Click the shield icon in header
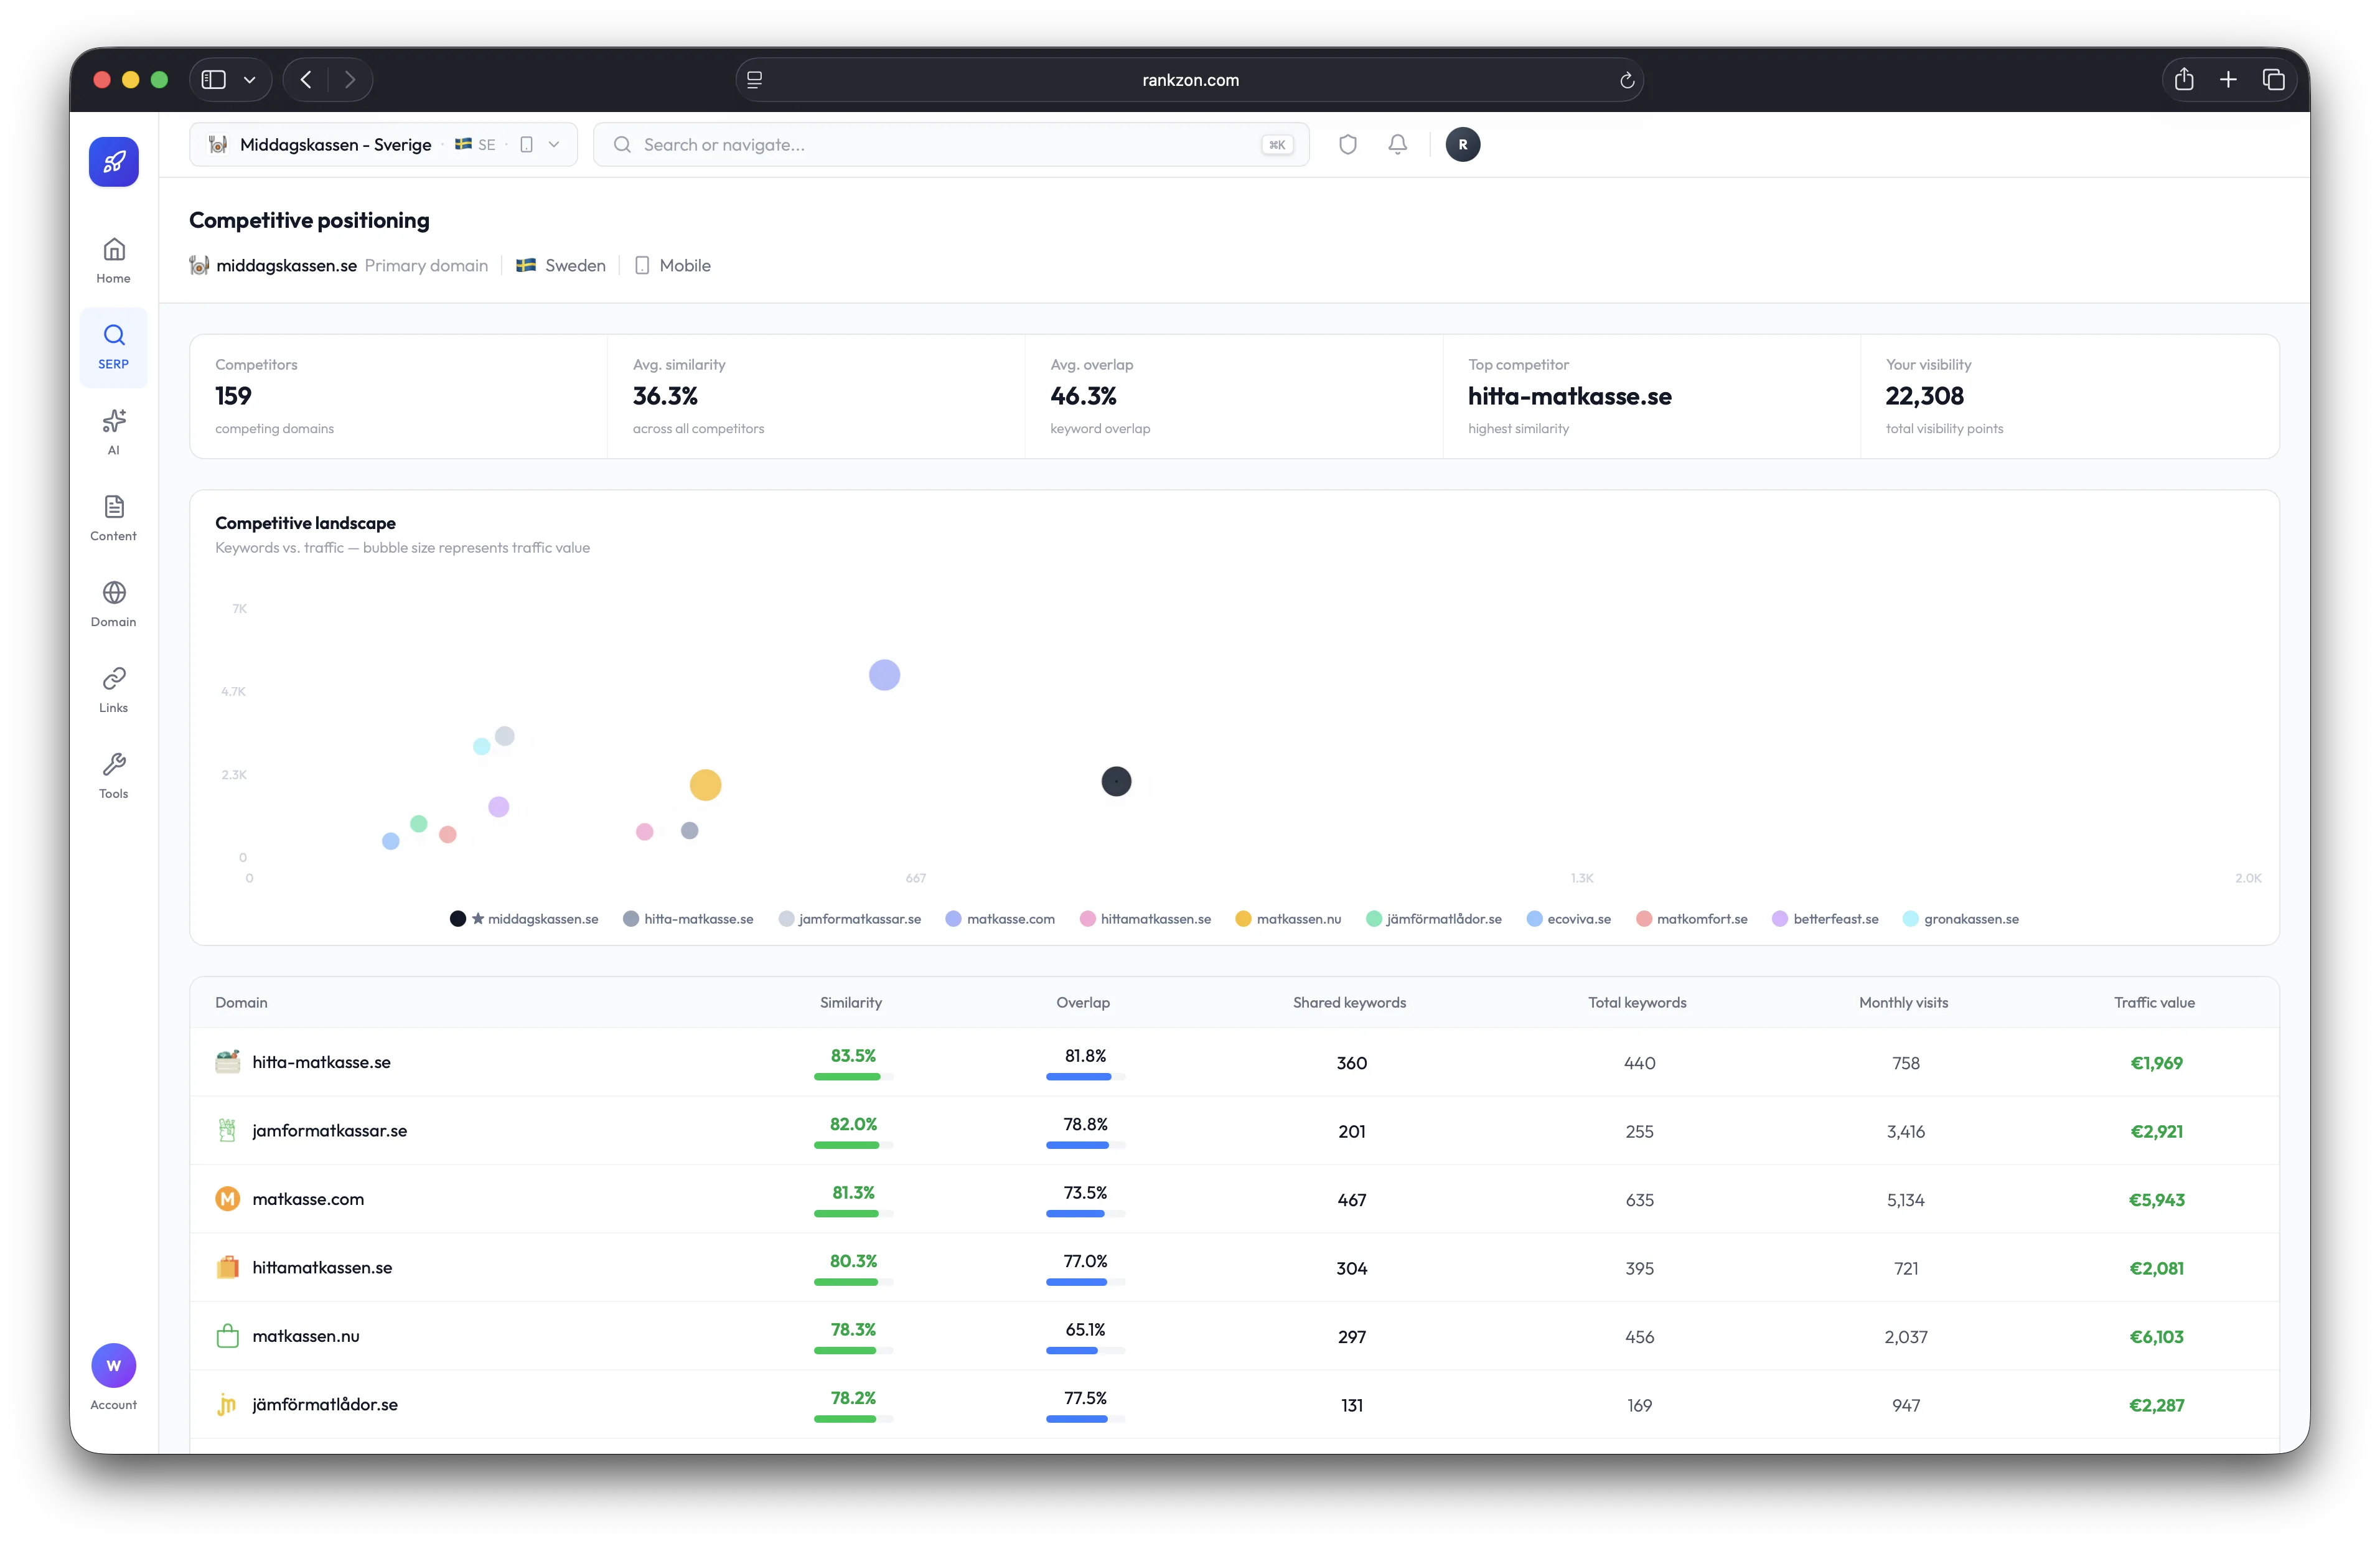 1348,145
